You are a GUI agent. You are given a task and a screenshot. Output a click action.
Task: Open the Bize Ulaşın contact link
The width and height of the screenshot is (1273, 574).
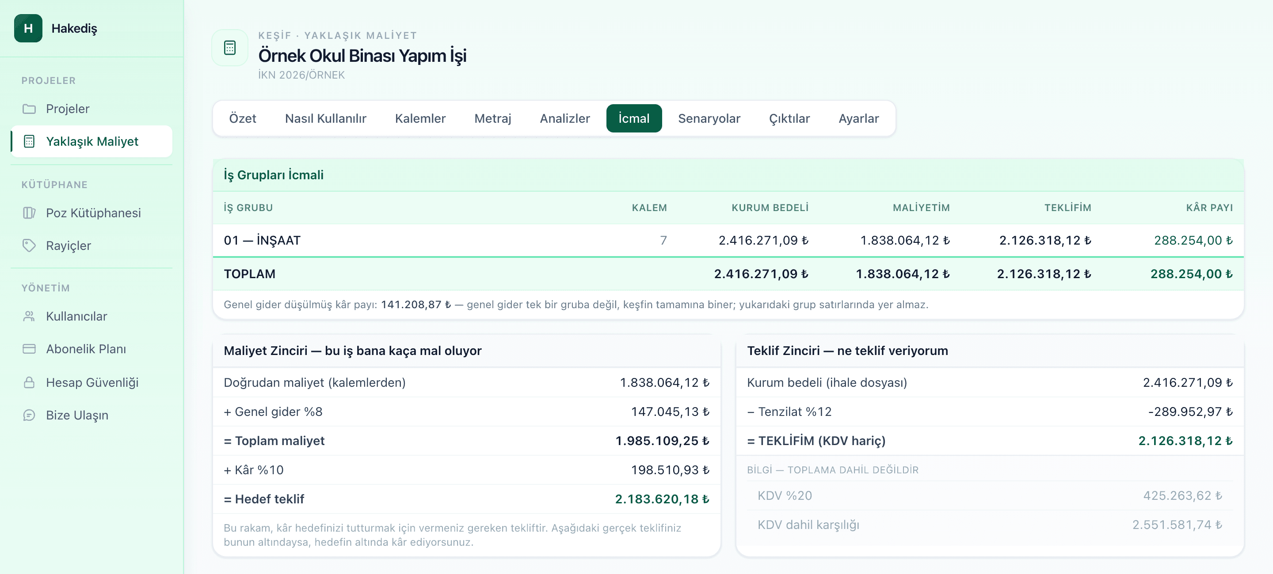(x=91, y=415)
